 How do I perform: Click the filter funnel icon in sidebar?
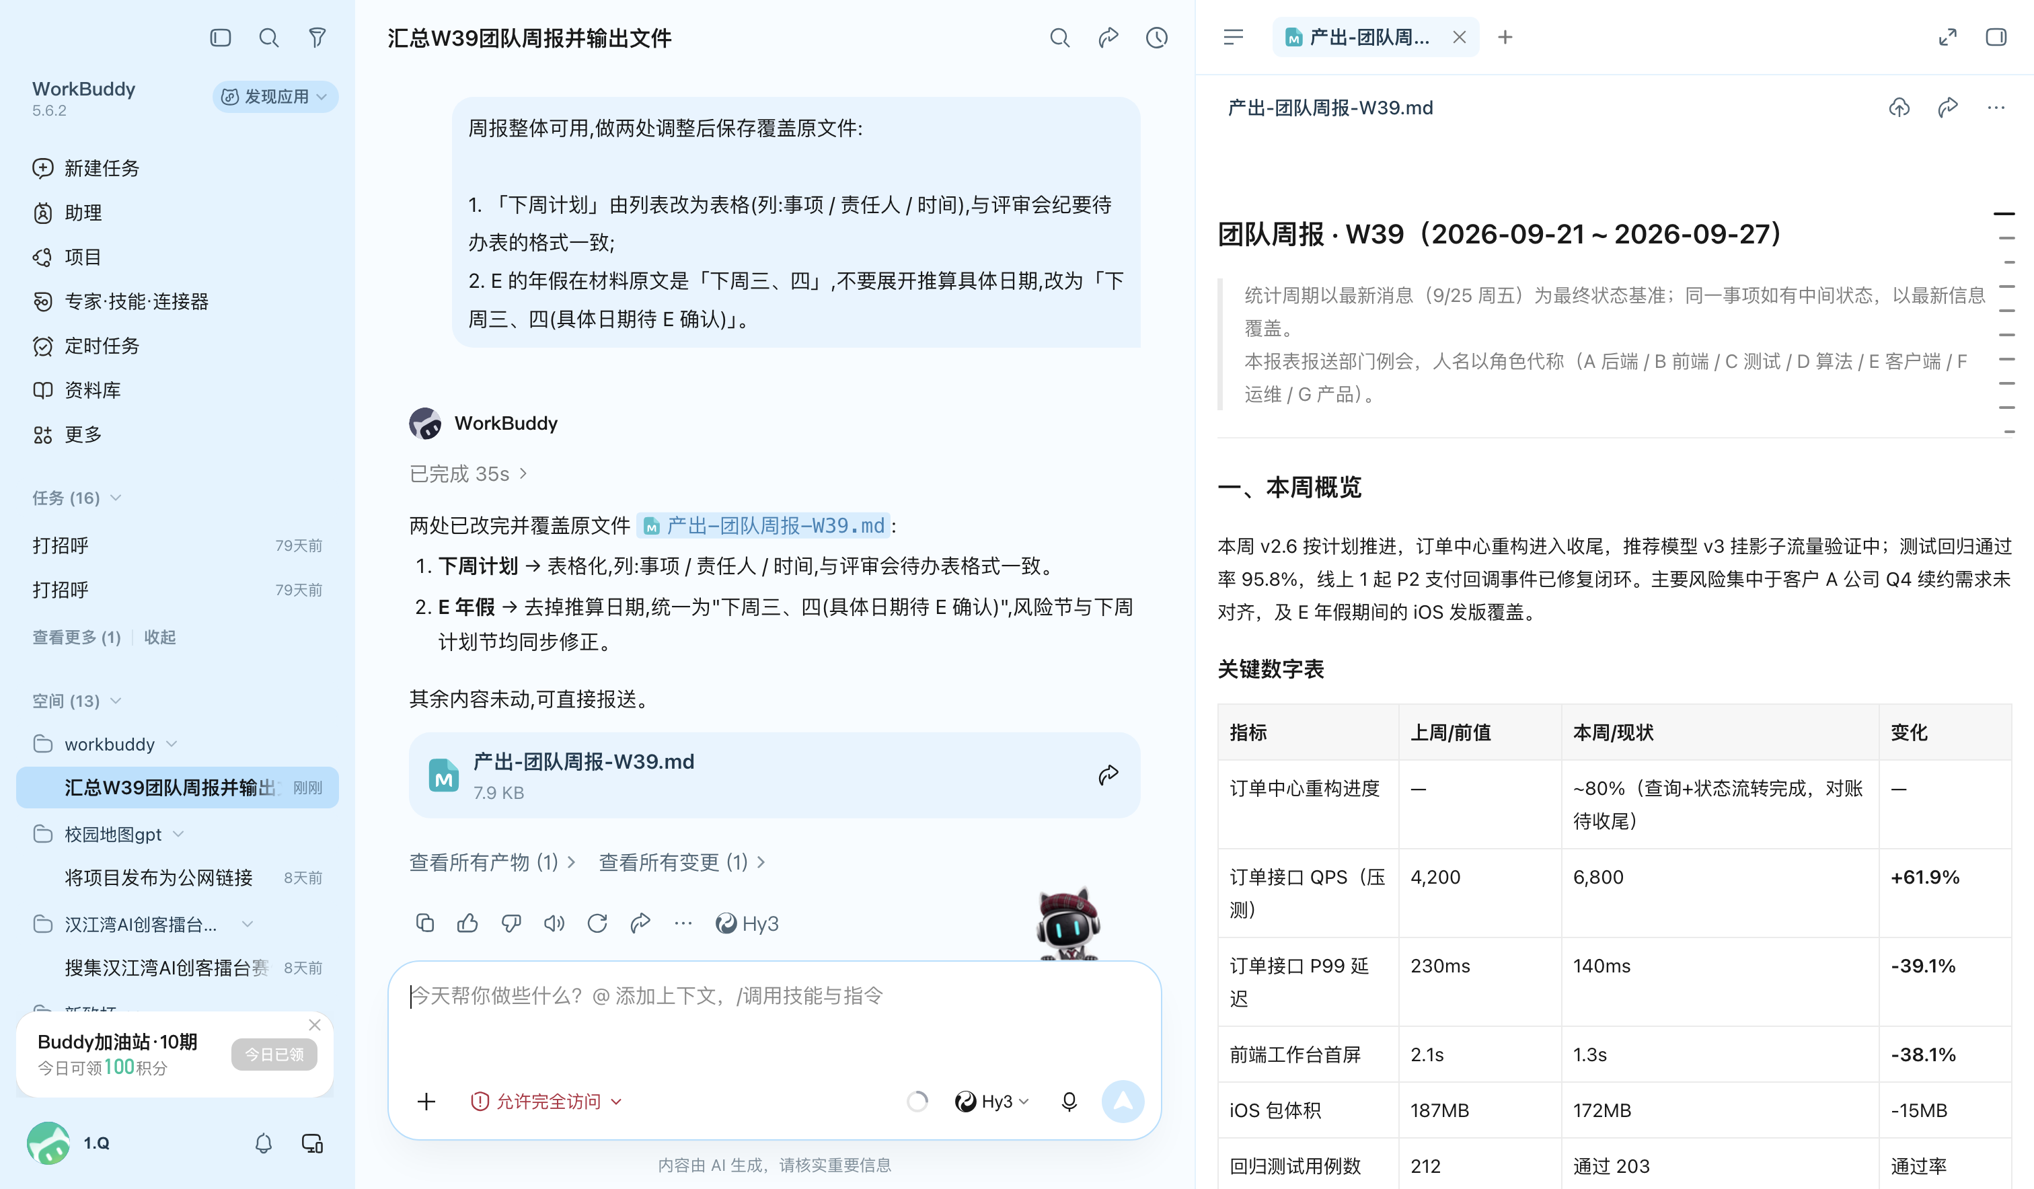click(x=317, y=38)
